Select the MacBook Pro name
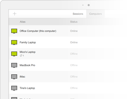Screen dimensions: 127x99 coord(27,65)
